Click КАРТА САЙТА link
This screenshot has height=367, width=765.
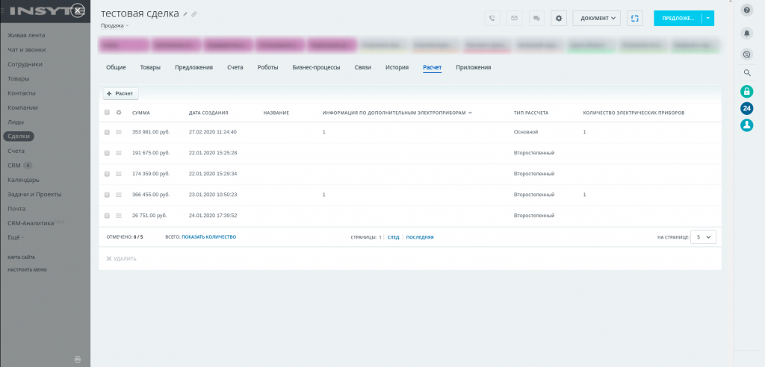22,257
